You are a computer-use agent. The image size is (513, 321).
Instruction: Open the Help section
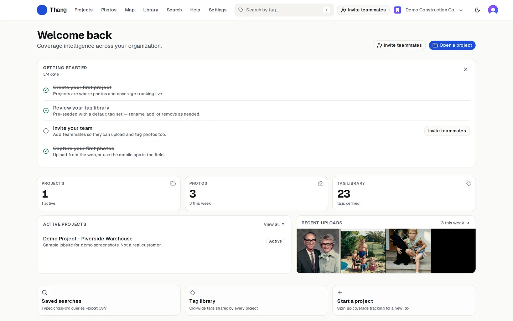[x=195, y=10]
